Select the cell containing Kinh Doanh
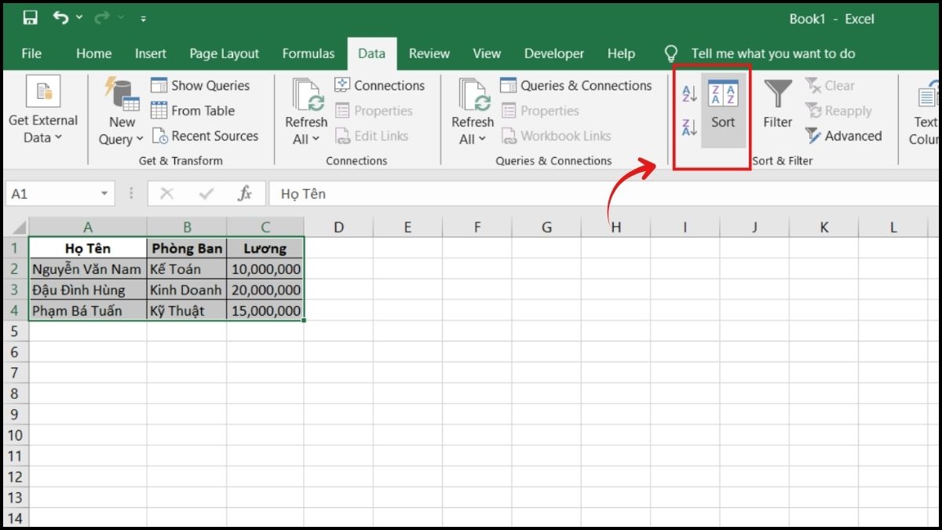The height and width of the screenshot is (530, 942). coord(186,289)
